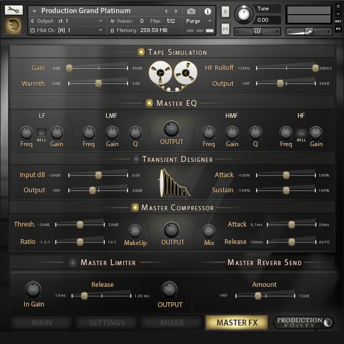Click the compressor MakeUp knob
Viewport: 344px width, 344px height.
(x=135, y=231)
